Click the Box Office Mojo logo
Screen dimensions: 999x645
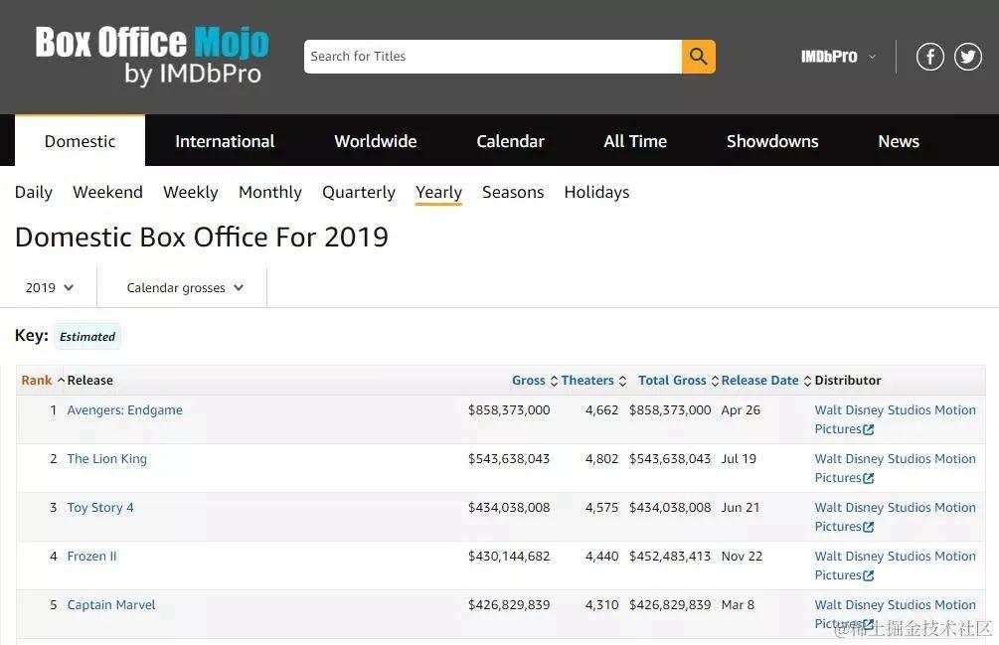click(x=152, y=56)
